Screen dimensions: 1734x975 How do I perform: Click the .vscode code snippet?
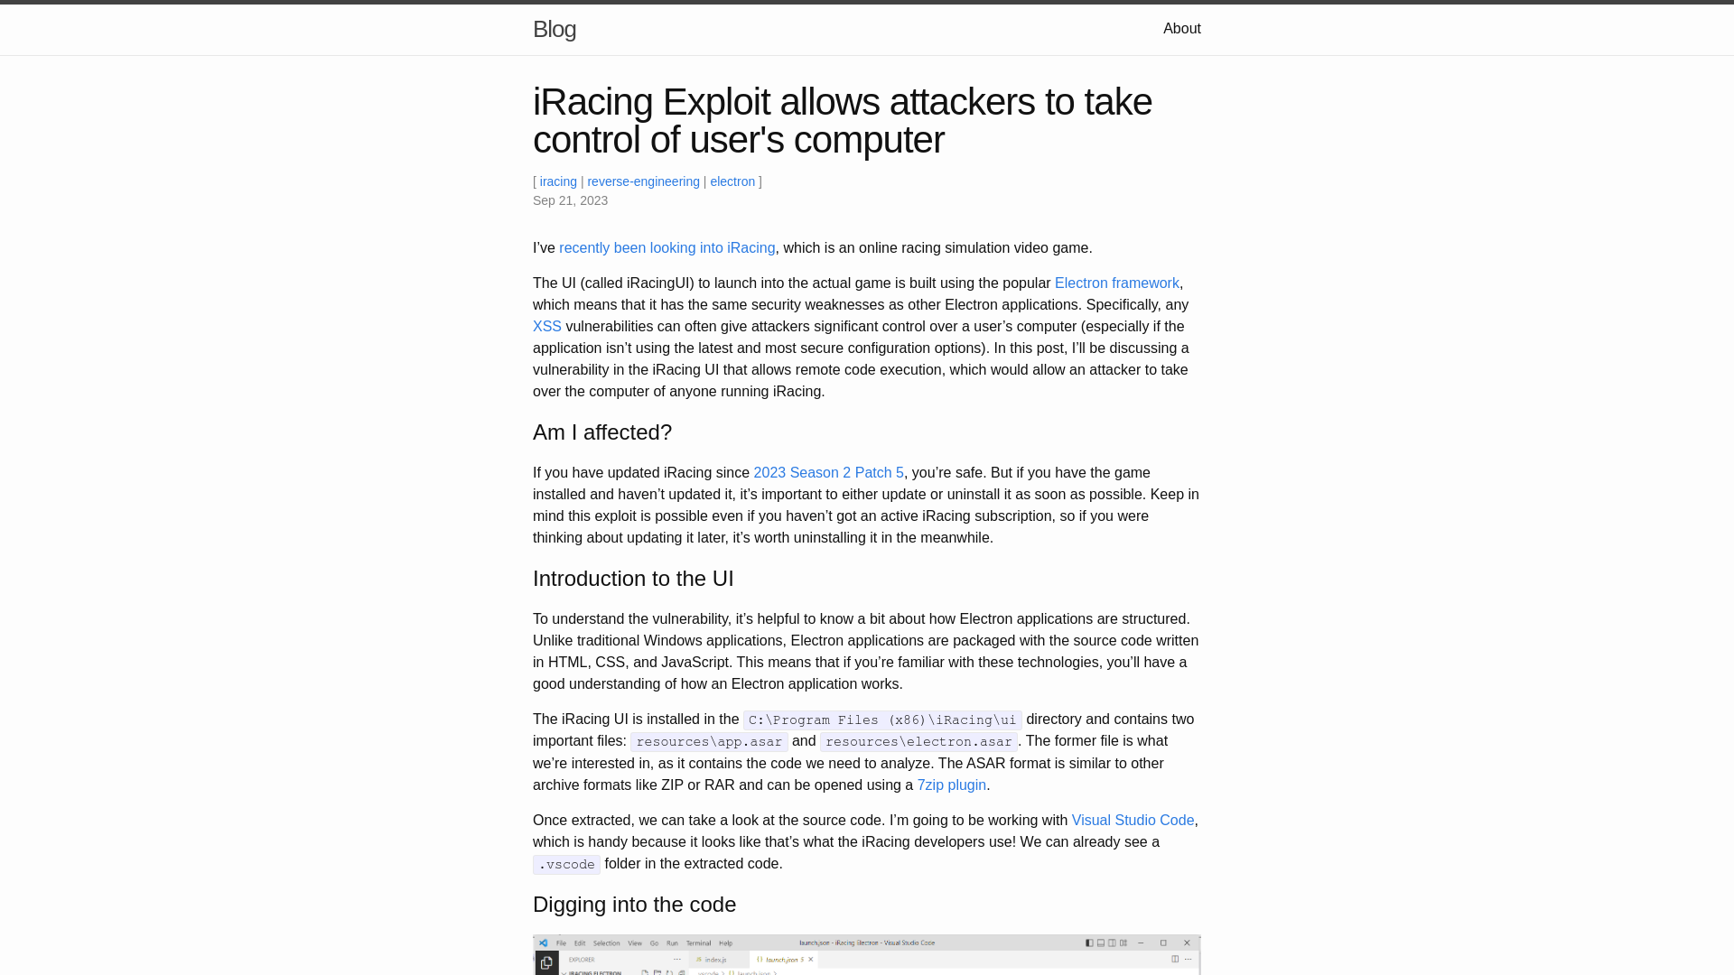[x=565, y=864]
